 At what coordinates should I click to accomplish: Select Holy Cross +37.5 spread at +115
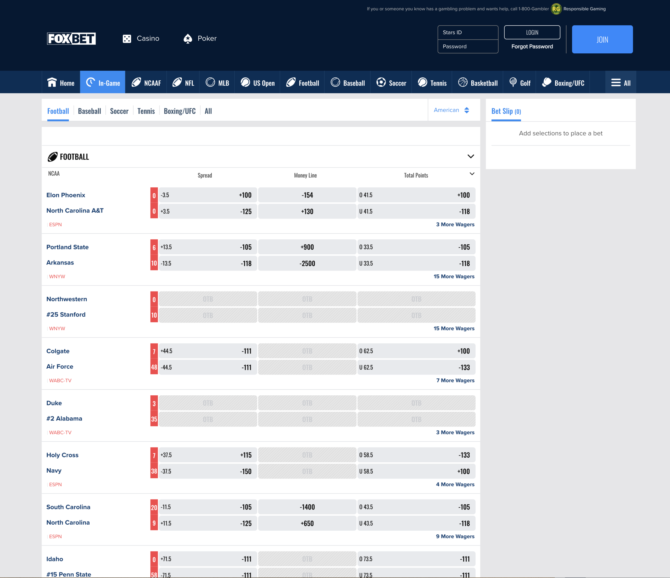tap(208, 455)
